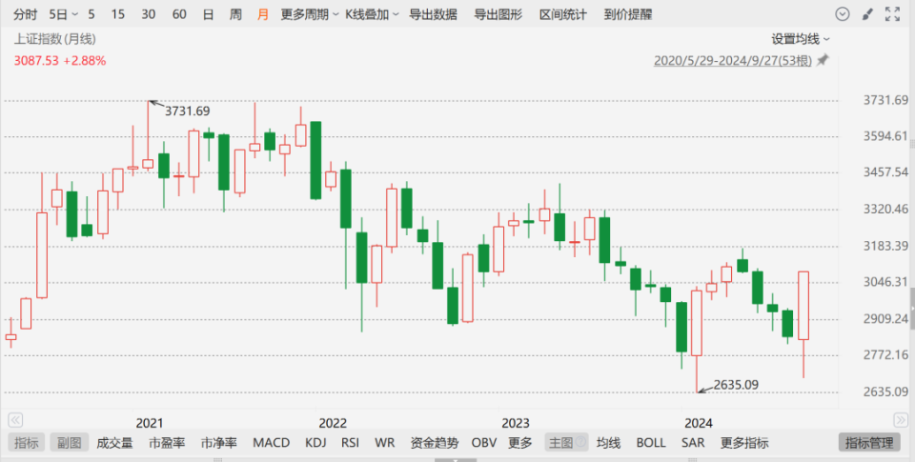This screenshot has width=915, height=462.
Task: Enable 均线 moving average overlay
Action: pos(608,443)
